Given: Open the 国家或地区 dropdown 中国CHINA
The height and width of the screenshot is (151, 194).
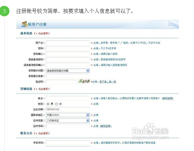Looking at the screenshot, I should pos(68,115).
